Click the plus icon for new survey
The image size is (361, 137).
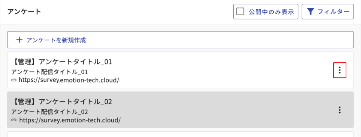tap(19, 40)
